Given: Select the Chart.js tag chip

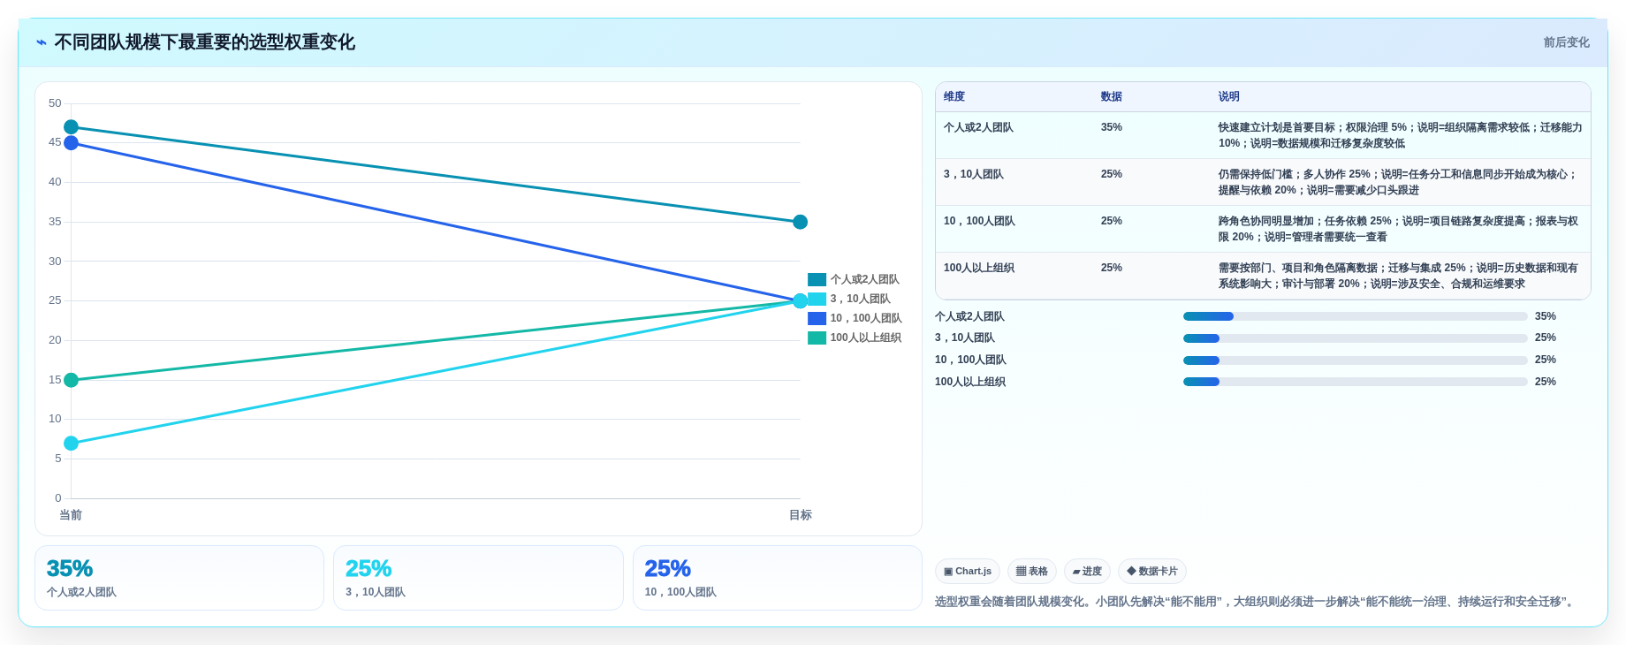Looking at the screenshot, I should (968, 572).
